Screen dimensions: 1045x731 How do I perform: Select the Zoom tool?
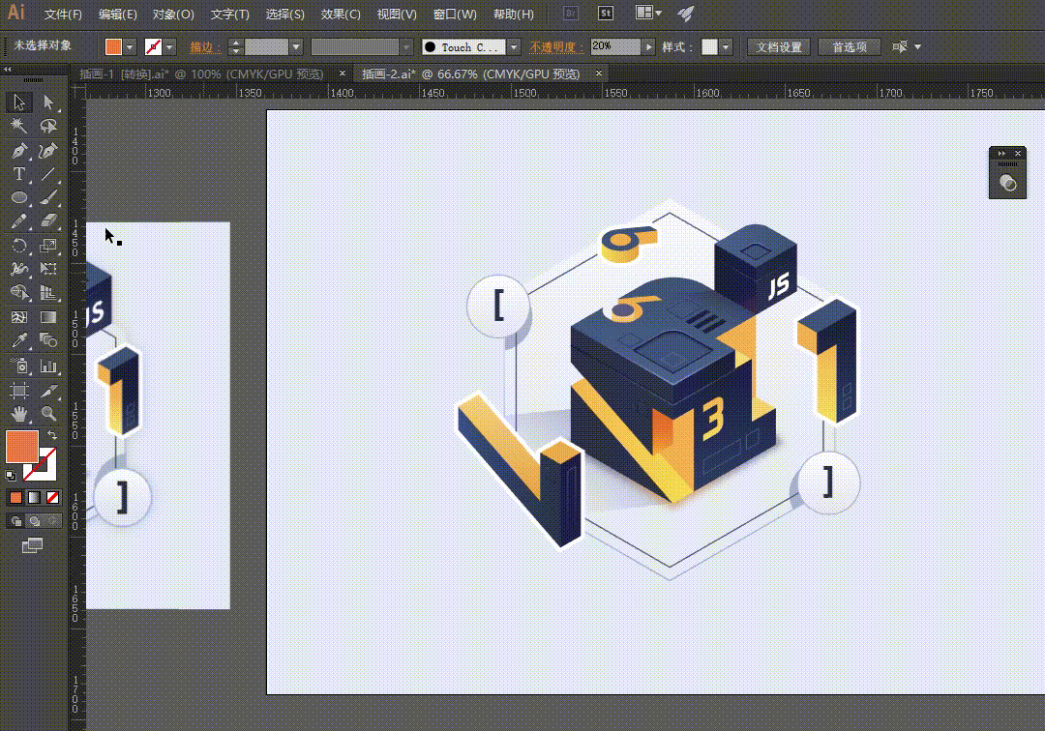(48, 414)
